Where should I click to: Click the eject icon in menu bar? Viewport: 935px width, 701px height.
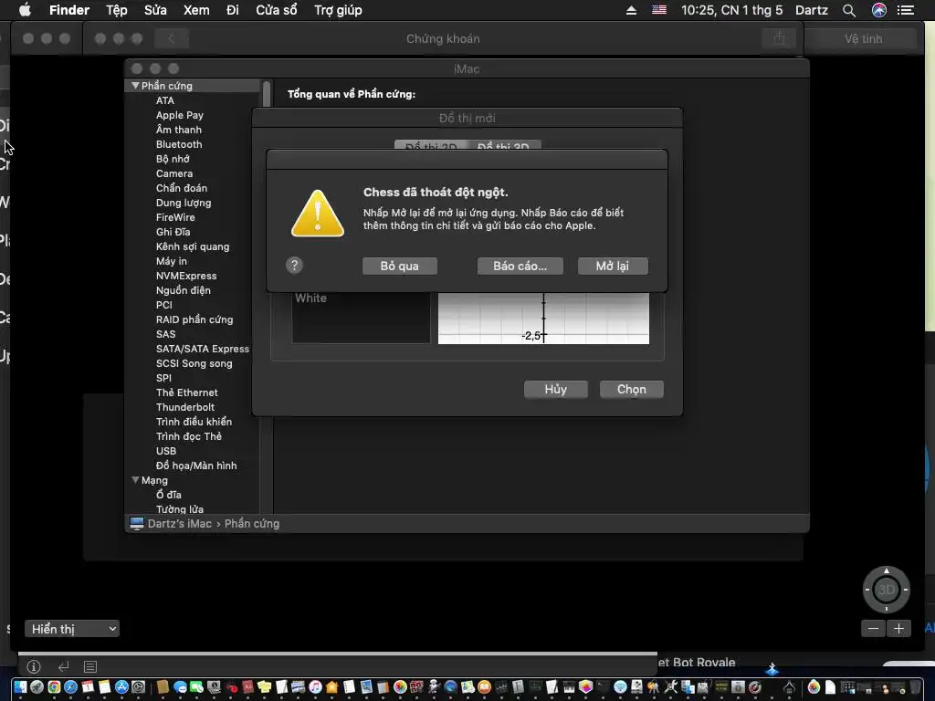point(631,10)
